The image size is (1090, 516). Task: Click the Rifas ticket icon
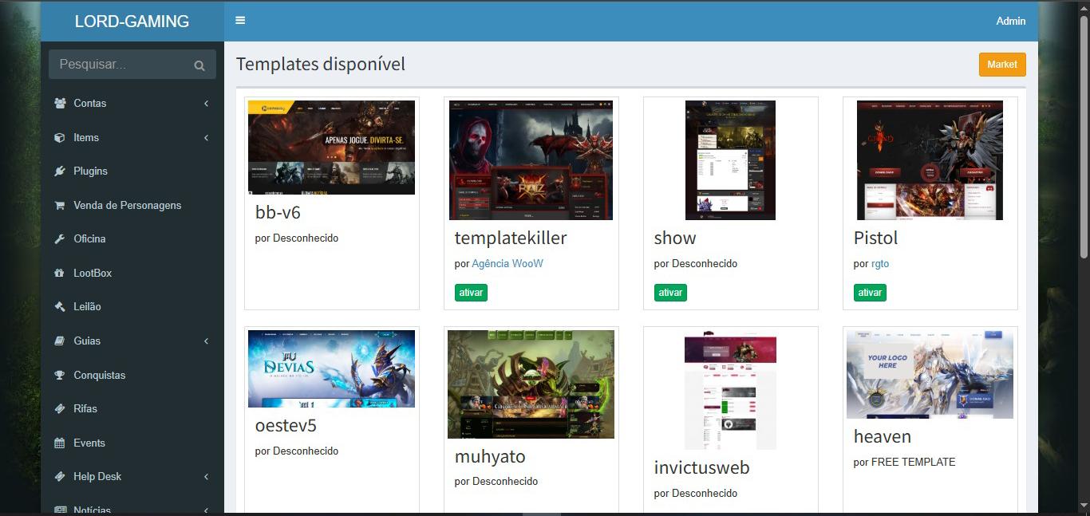pos(60,408)
